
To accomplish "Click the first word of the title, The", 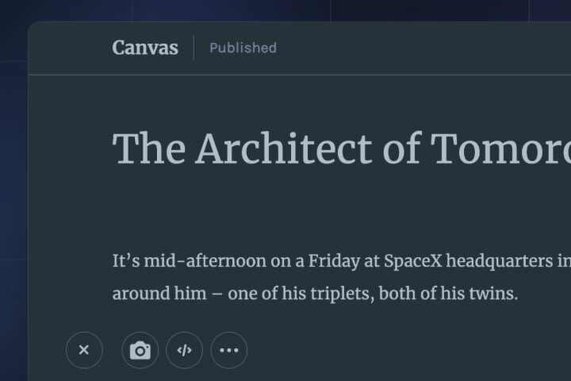I will [x=149, y=148].
